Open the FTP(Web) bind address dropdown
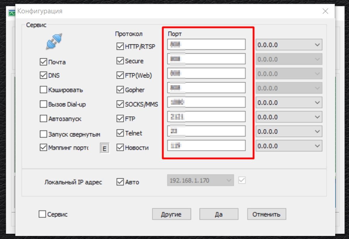 click(x=289, y=73)
